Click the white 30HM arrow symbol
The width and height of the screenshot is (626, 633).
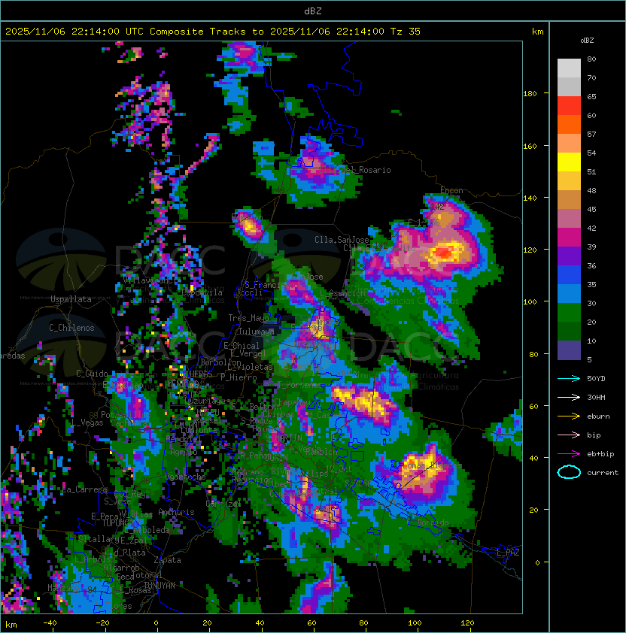569,397
